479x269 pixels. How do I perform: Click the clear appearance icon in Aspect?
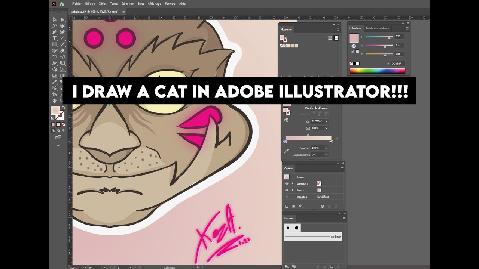pos(322,206)
